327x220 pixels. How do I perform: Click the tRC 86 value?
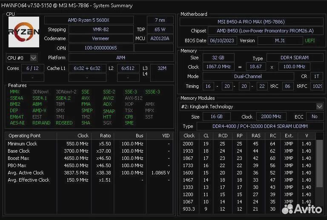click(x=287, y=86)
